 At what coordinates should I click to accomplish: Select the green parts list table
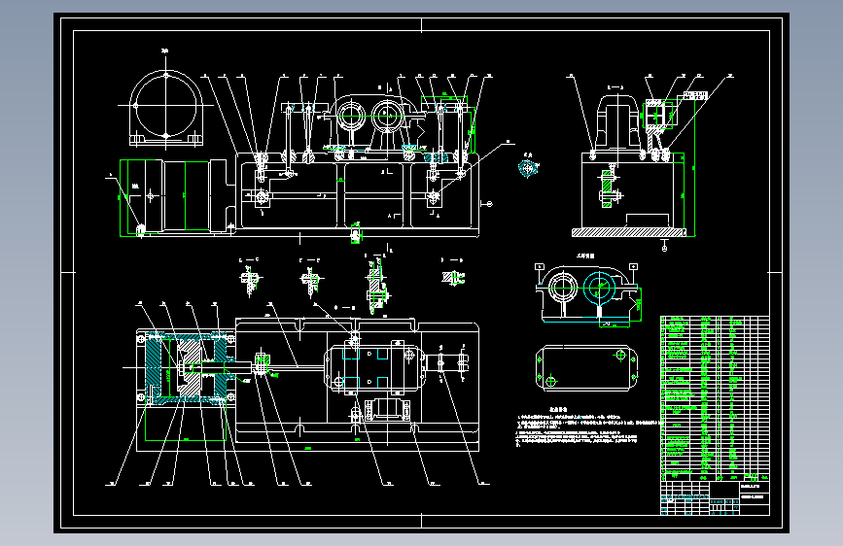pos(715,398)
